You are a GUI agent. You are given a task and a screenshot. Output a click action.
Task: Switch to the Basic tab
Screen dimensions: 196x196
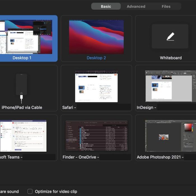click(106, 6)
